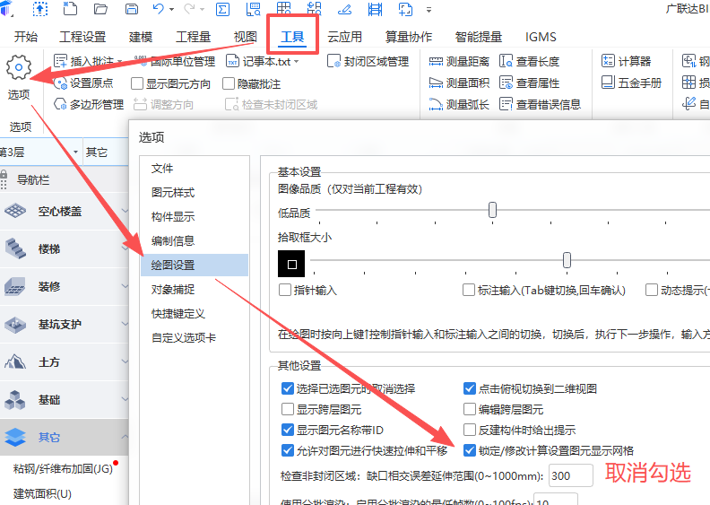This screenshot has height=505, width=710.
Task: Enable 指针输入 checkbox
Action: click(x=285, y=290)
